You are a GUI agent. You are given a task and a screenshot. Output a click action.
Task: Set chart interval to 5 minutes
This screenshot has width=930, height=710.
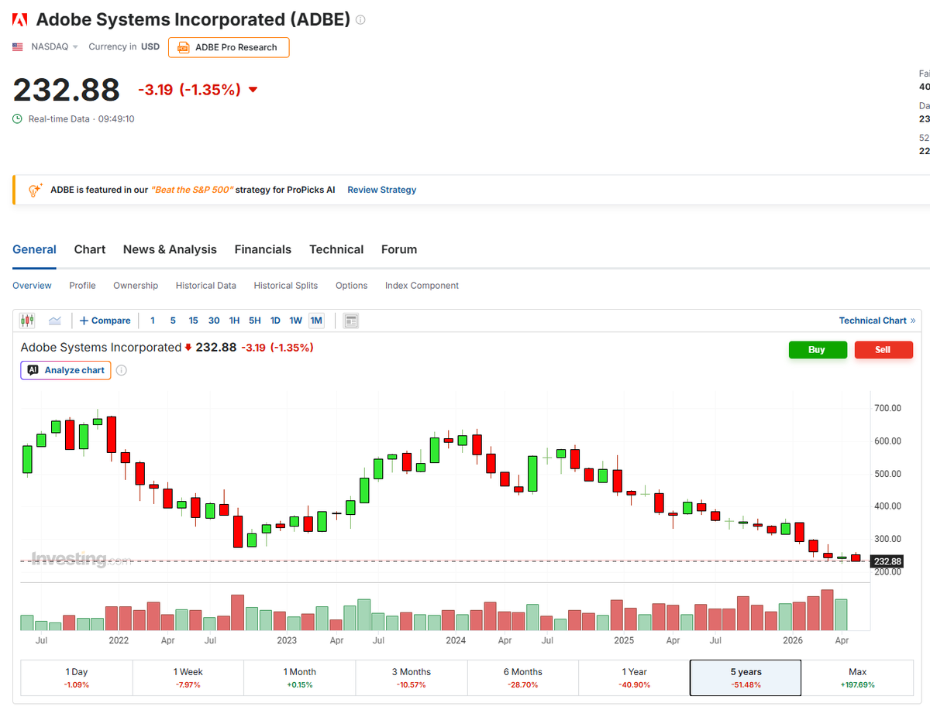(173, 321)
